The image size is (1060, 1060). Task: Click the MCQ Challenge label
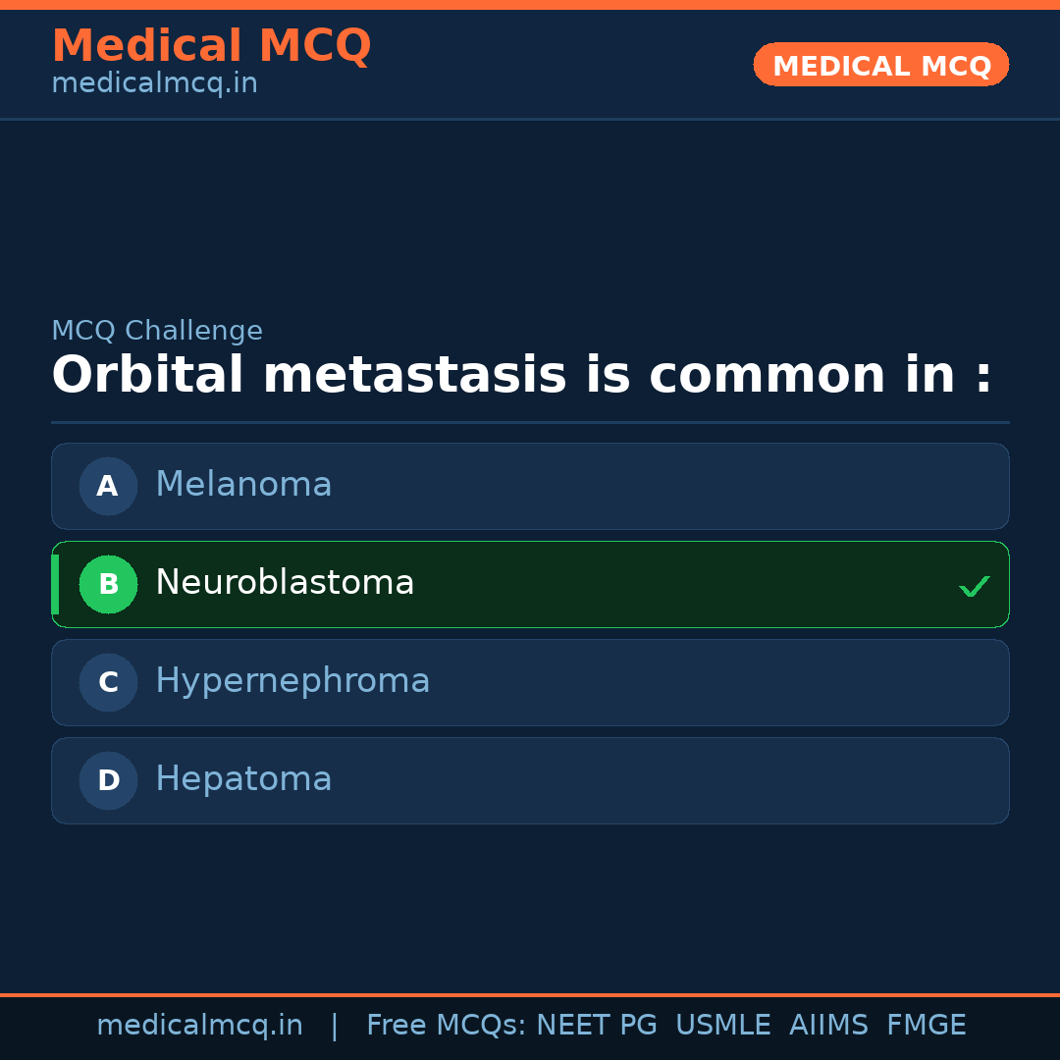click(x=157, y=331)
